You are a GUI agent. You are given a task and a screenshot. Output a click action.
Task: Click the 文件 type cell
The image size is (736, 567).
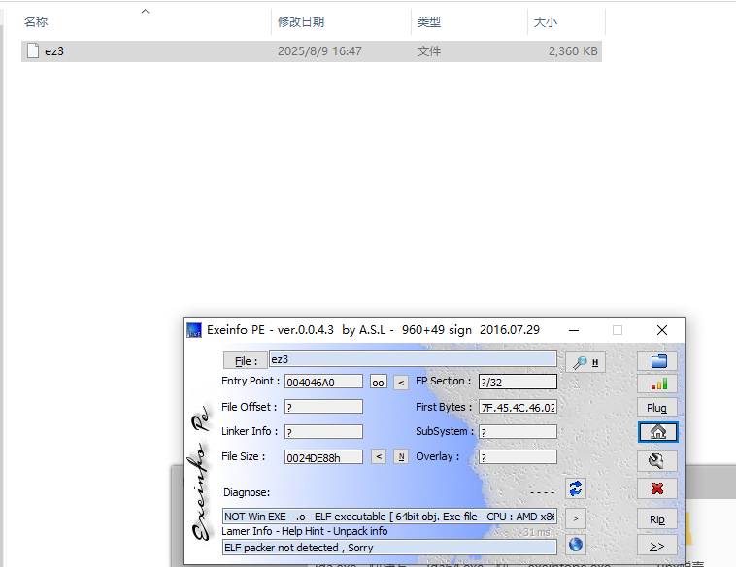[x=428, y=51]
